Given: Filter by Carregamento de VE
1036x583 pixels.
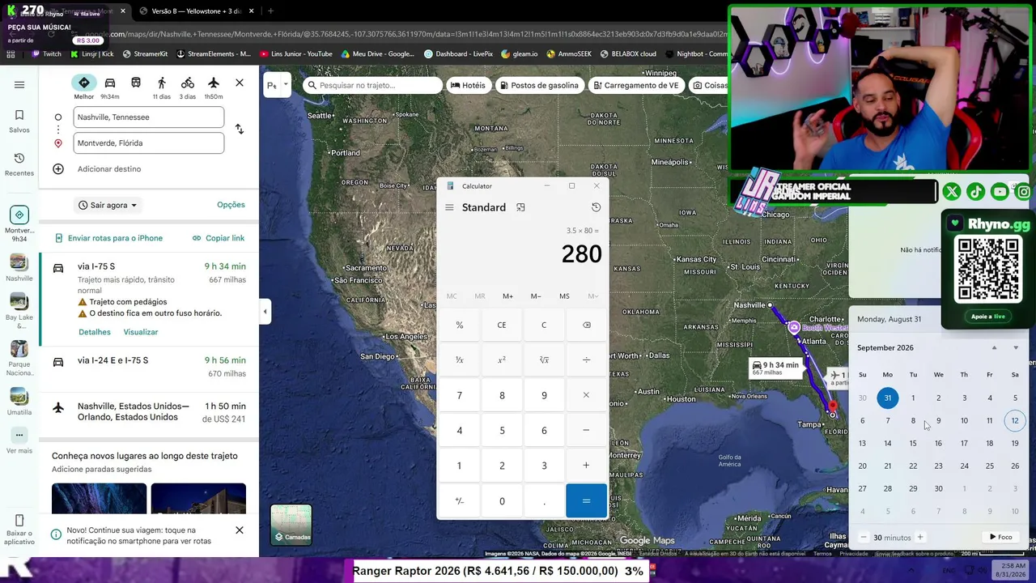Looking at the screenshot, I should pyautogui.click(x=635, y=85).
